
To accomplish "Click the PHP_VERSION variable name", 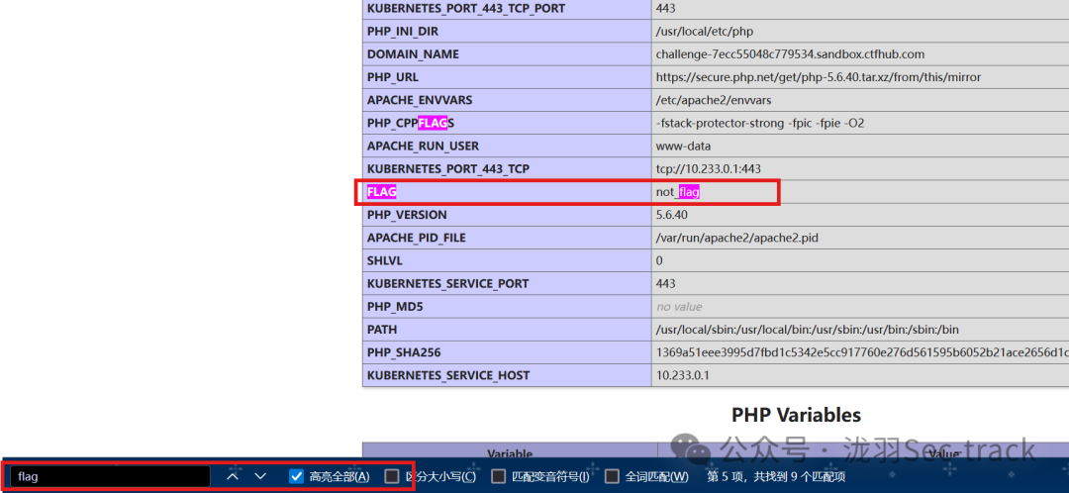I will click(x=407, y=215).
